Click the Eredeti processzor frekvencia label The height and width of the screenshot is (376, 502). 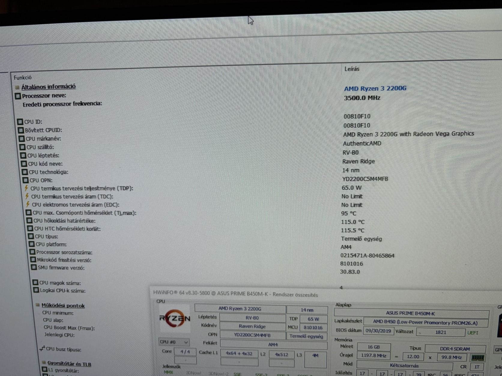(x=62, y=104)
